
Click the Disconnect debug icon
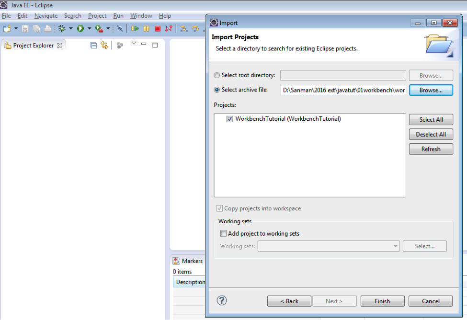169,29
